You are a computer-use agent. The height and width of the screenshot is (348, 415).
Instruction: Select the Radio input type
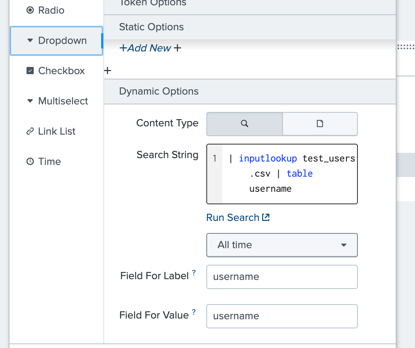click(51, 10)
